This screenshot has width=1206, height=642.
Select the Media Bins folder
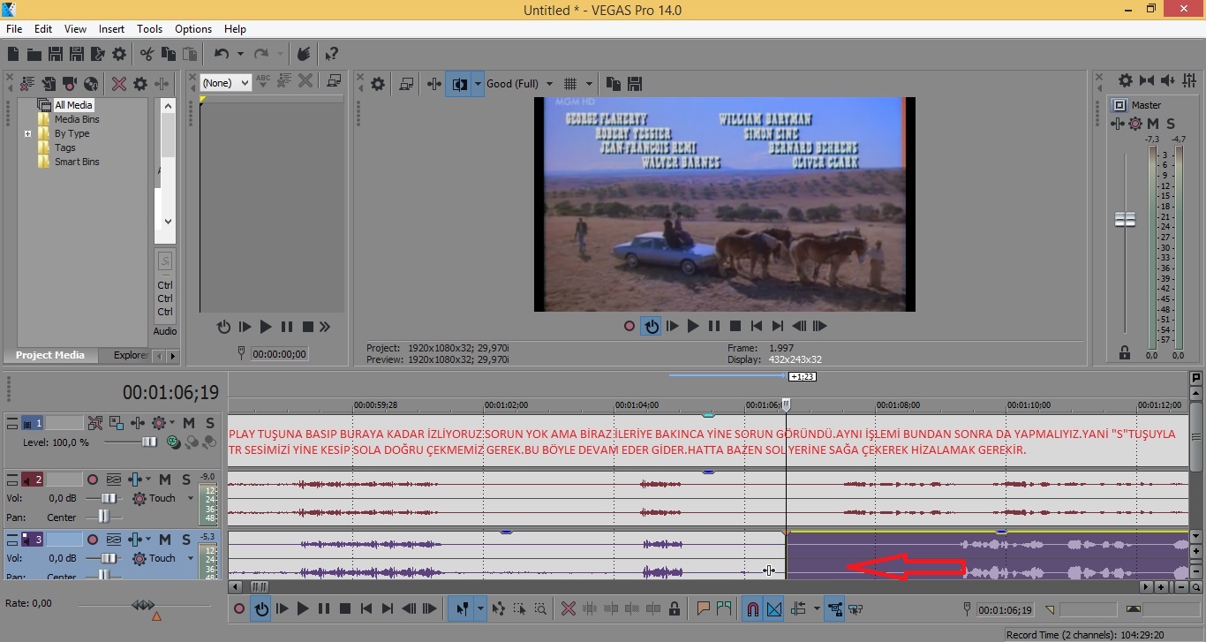77,119
